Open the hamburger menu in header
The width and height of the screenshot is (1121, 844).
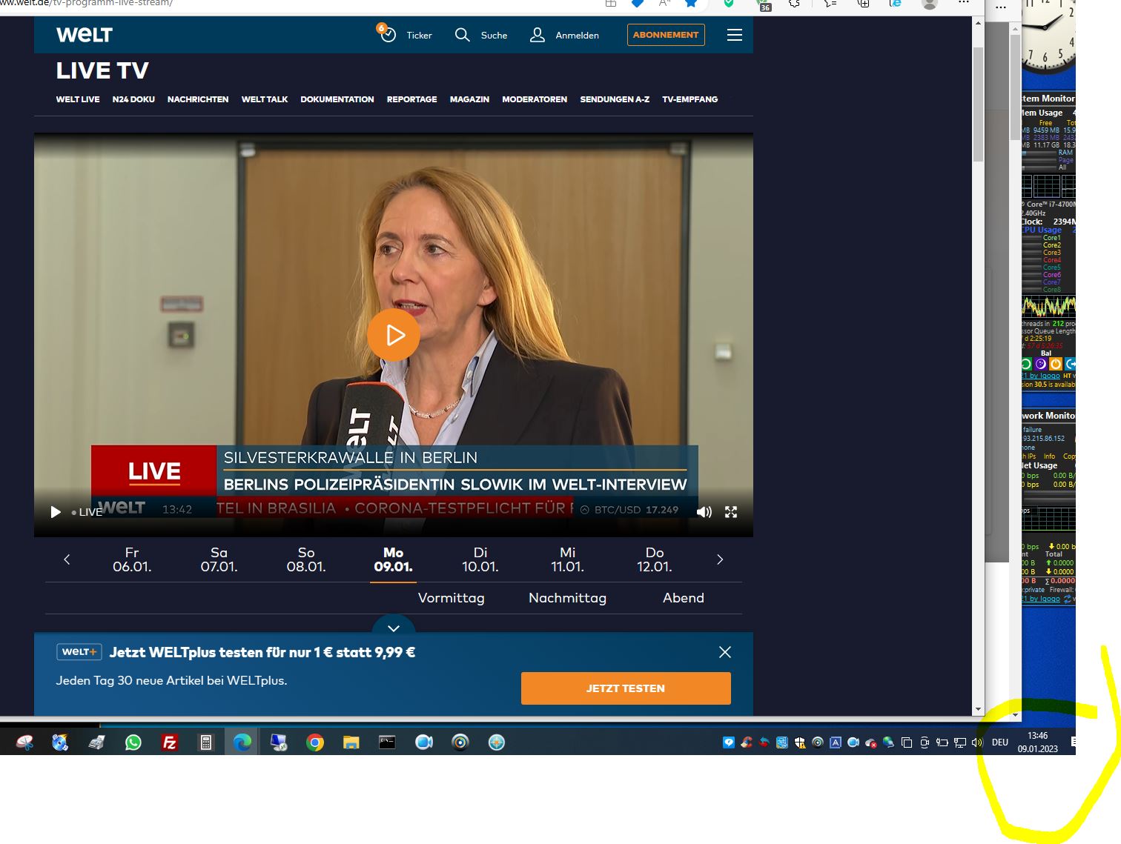[x=735, y=35]
